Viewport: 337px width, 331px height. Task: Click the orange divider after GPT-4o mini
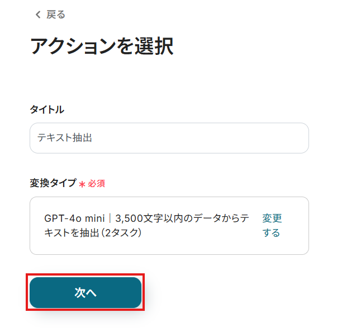pyautogui.click(x=110, y=218)
